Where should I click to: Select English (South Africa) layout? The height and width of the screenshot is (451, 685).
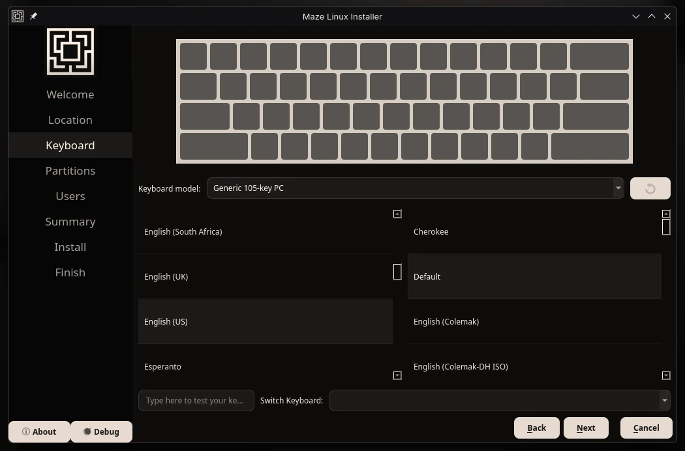click(x=265, y=231)
